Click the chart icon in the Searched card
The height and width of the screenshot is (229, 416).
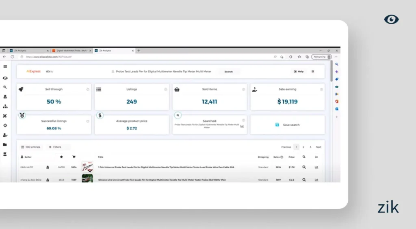point(242,126)
